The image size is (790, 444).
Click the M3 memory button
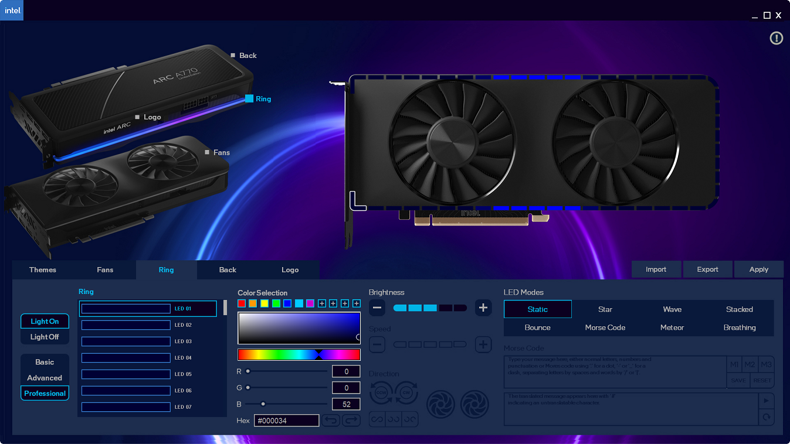pos(766,364)
